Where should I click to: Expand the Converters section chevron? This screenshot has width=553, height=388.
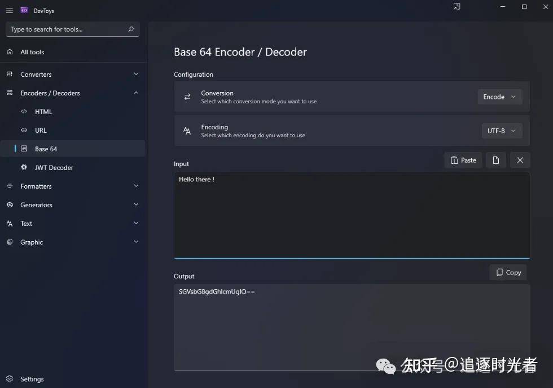[136, 74]
